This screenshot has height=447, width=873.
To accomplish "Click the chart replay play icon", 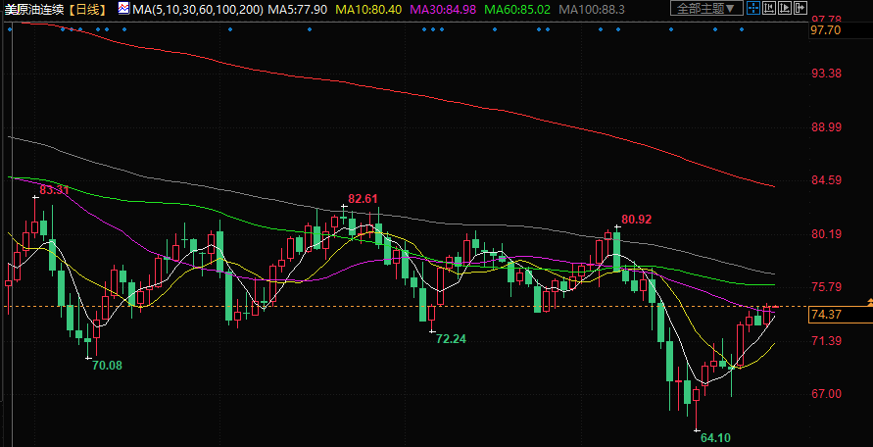I will pos(785,8).
